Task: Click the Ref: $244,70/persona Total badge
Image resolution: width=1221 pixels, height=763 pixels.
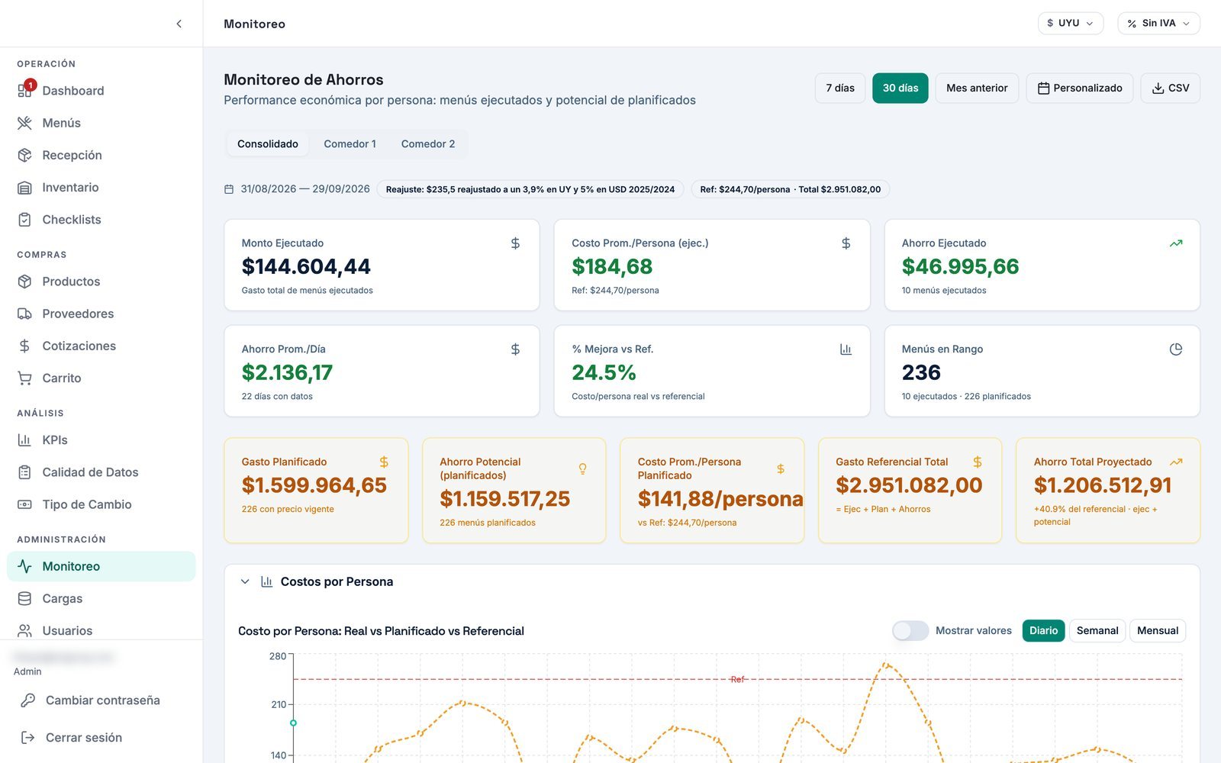Action: [x=791, y=189]
